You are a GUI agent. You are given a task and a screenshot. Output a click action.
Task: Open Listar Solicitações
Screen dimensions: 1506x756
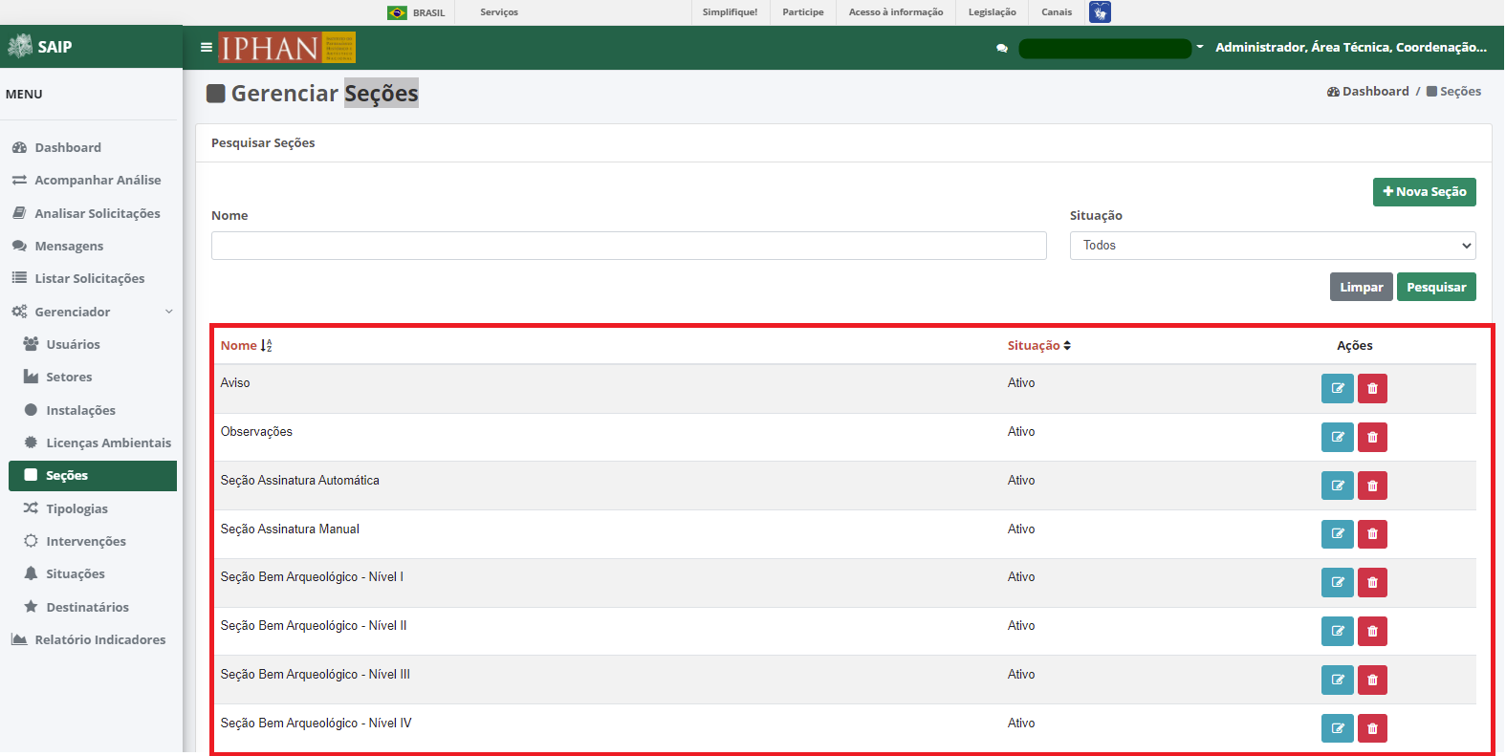(92, 278)
